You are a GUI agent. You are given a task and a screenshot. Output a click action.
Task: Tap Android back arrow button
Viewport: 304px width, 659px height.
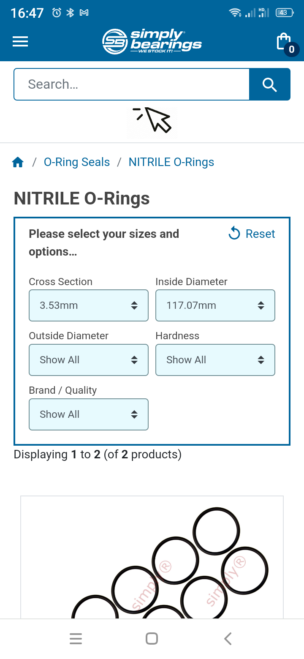coord(228,639)
